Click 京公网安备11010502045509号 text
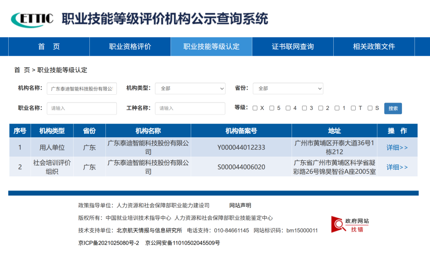 click(182, 243)
